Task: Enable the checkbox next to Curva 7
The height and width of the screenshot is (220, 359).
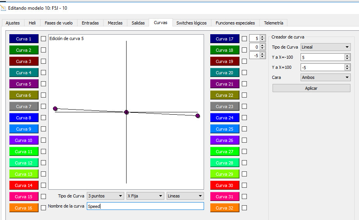Action: coord(43,107)
